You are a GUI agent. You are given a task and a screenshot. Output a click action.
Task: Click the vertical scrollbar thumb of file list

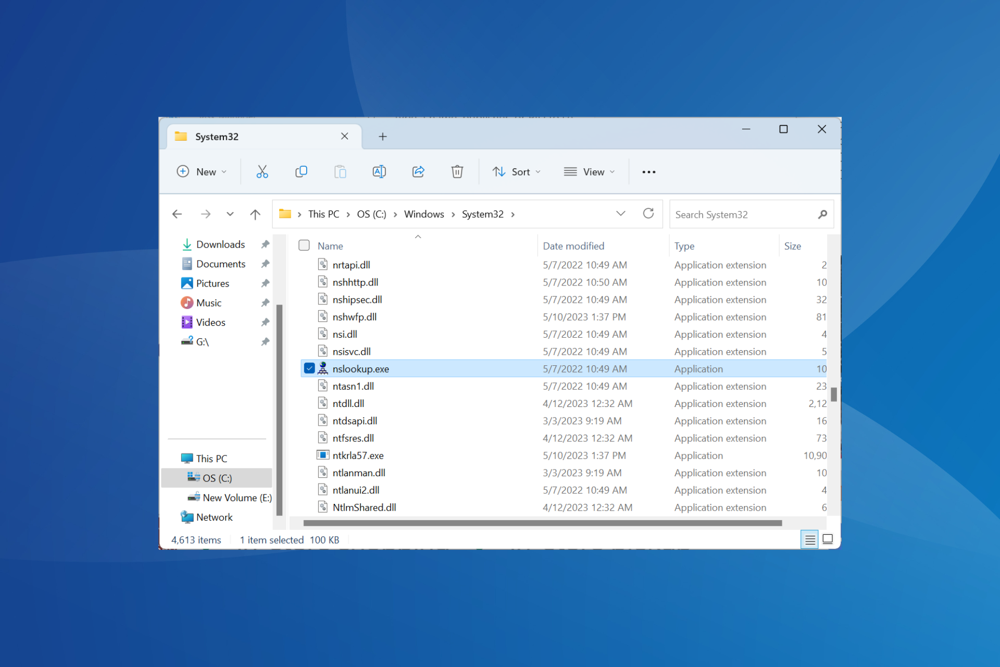click(833, 394)
